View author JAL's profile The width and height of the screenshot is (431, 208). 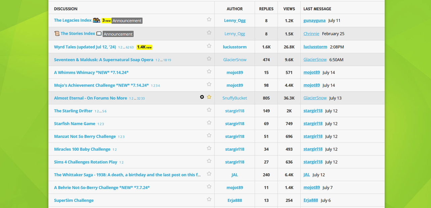coord(235,175)
